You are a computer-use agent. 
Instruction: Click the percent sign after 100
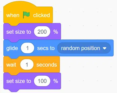[x=56, y=81]
